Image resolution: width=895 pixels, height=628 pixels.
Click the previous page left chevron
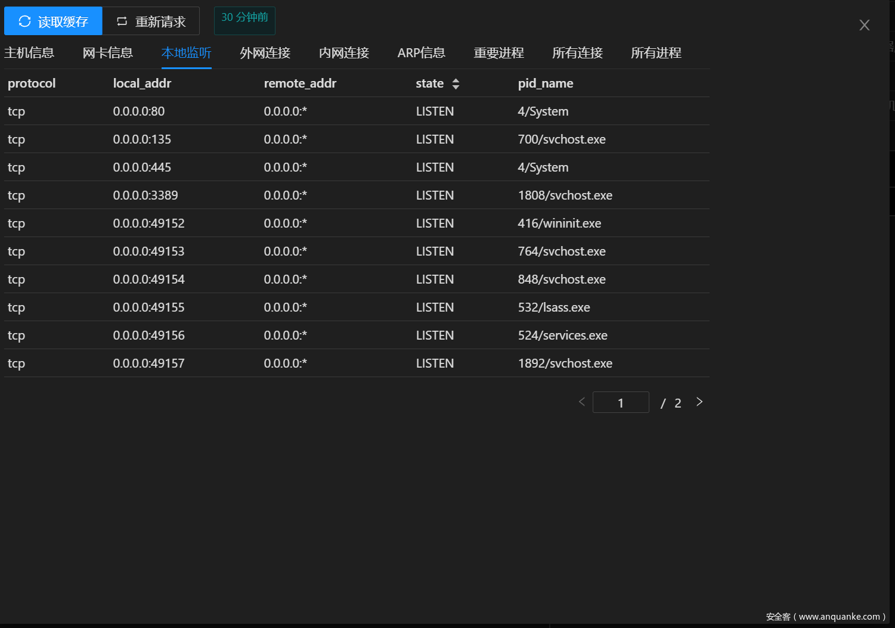point(582,402)
